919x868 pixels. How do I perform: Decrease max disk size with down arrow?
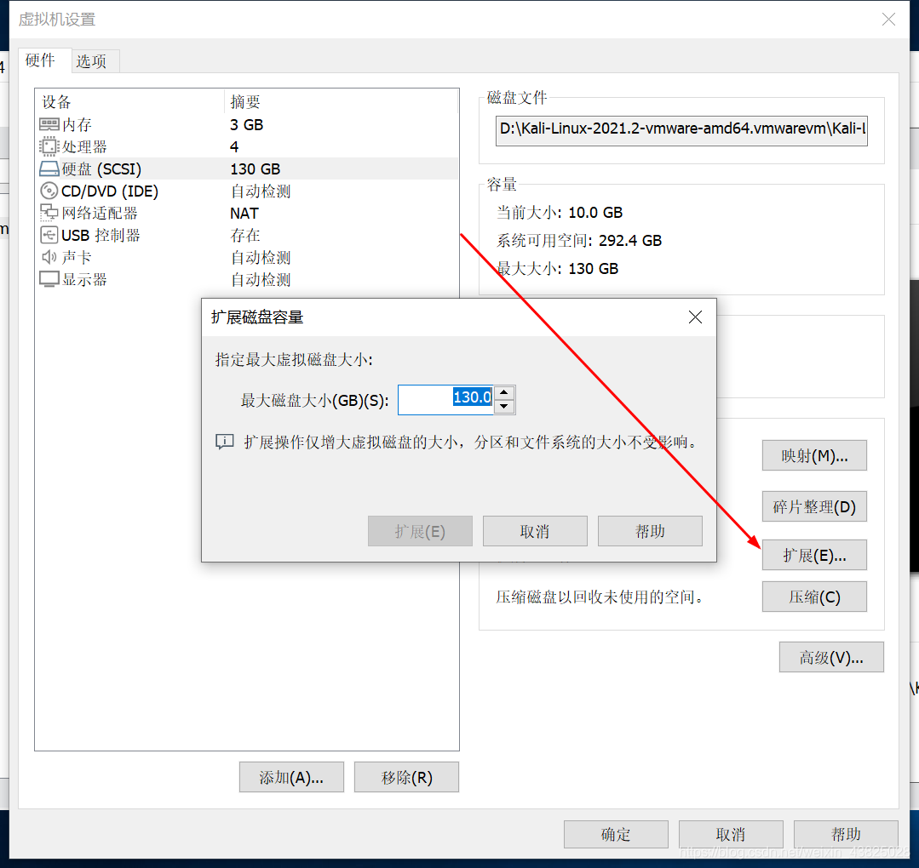pos(504,407)
